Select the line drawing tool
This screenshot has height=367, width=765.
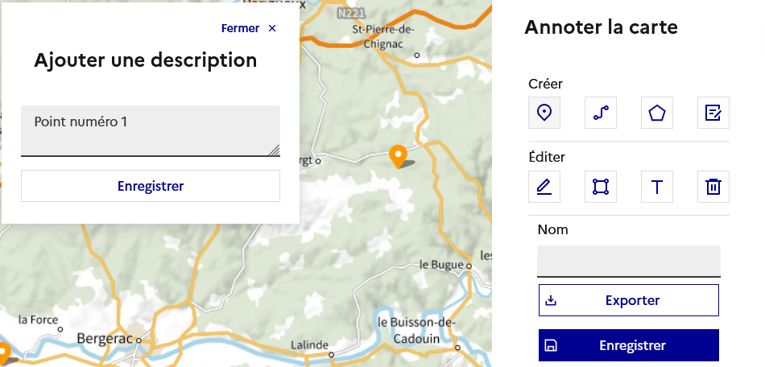point(601,113)
